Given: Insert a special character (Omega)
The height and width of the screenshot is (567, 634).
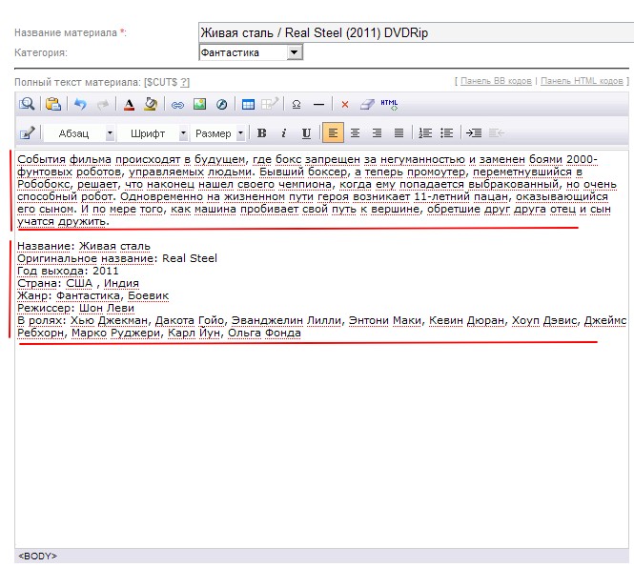Looking at the screenshot, I should [297, 105].
